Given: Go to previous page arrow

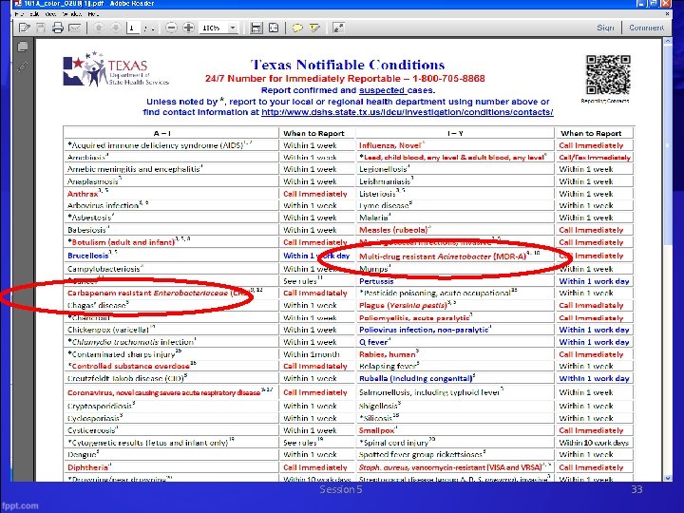Looking at the screenshot, I should tap(99, 28).
